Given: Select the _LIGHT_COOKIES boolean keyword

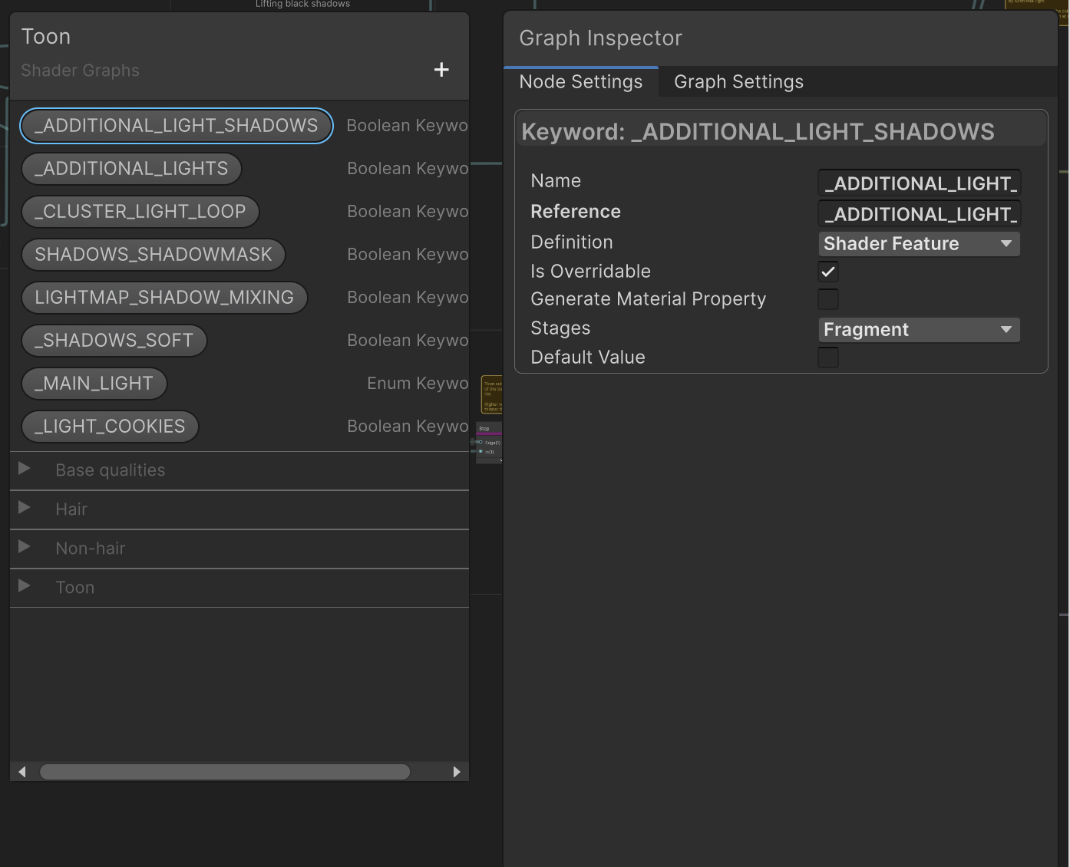Looking at the screenshot, I should click(x=109, y=426).
